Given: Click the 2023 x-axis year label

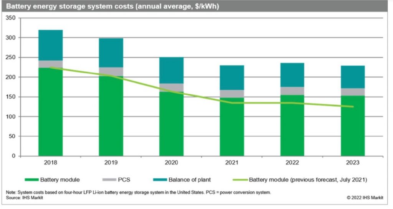Looking at the screenshot, I should coord(352,163).
